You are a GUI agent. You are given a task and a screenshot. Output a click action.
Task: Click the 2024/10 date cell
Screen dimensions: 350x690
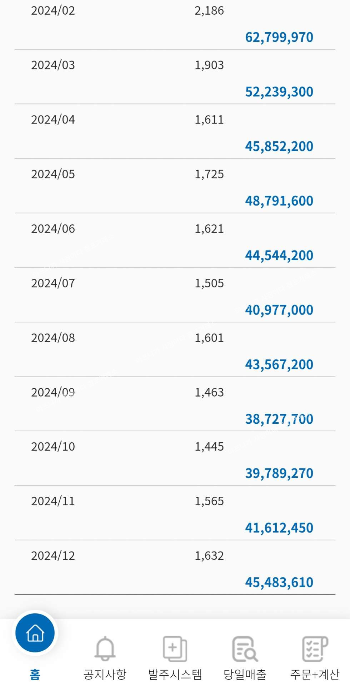point(53,447)
